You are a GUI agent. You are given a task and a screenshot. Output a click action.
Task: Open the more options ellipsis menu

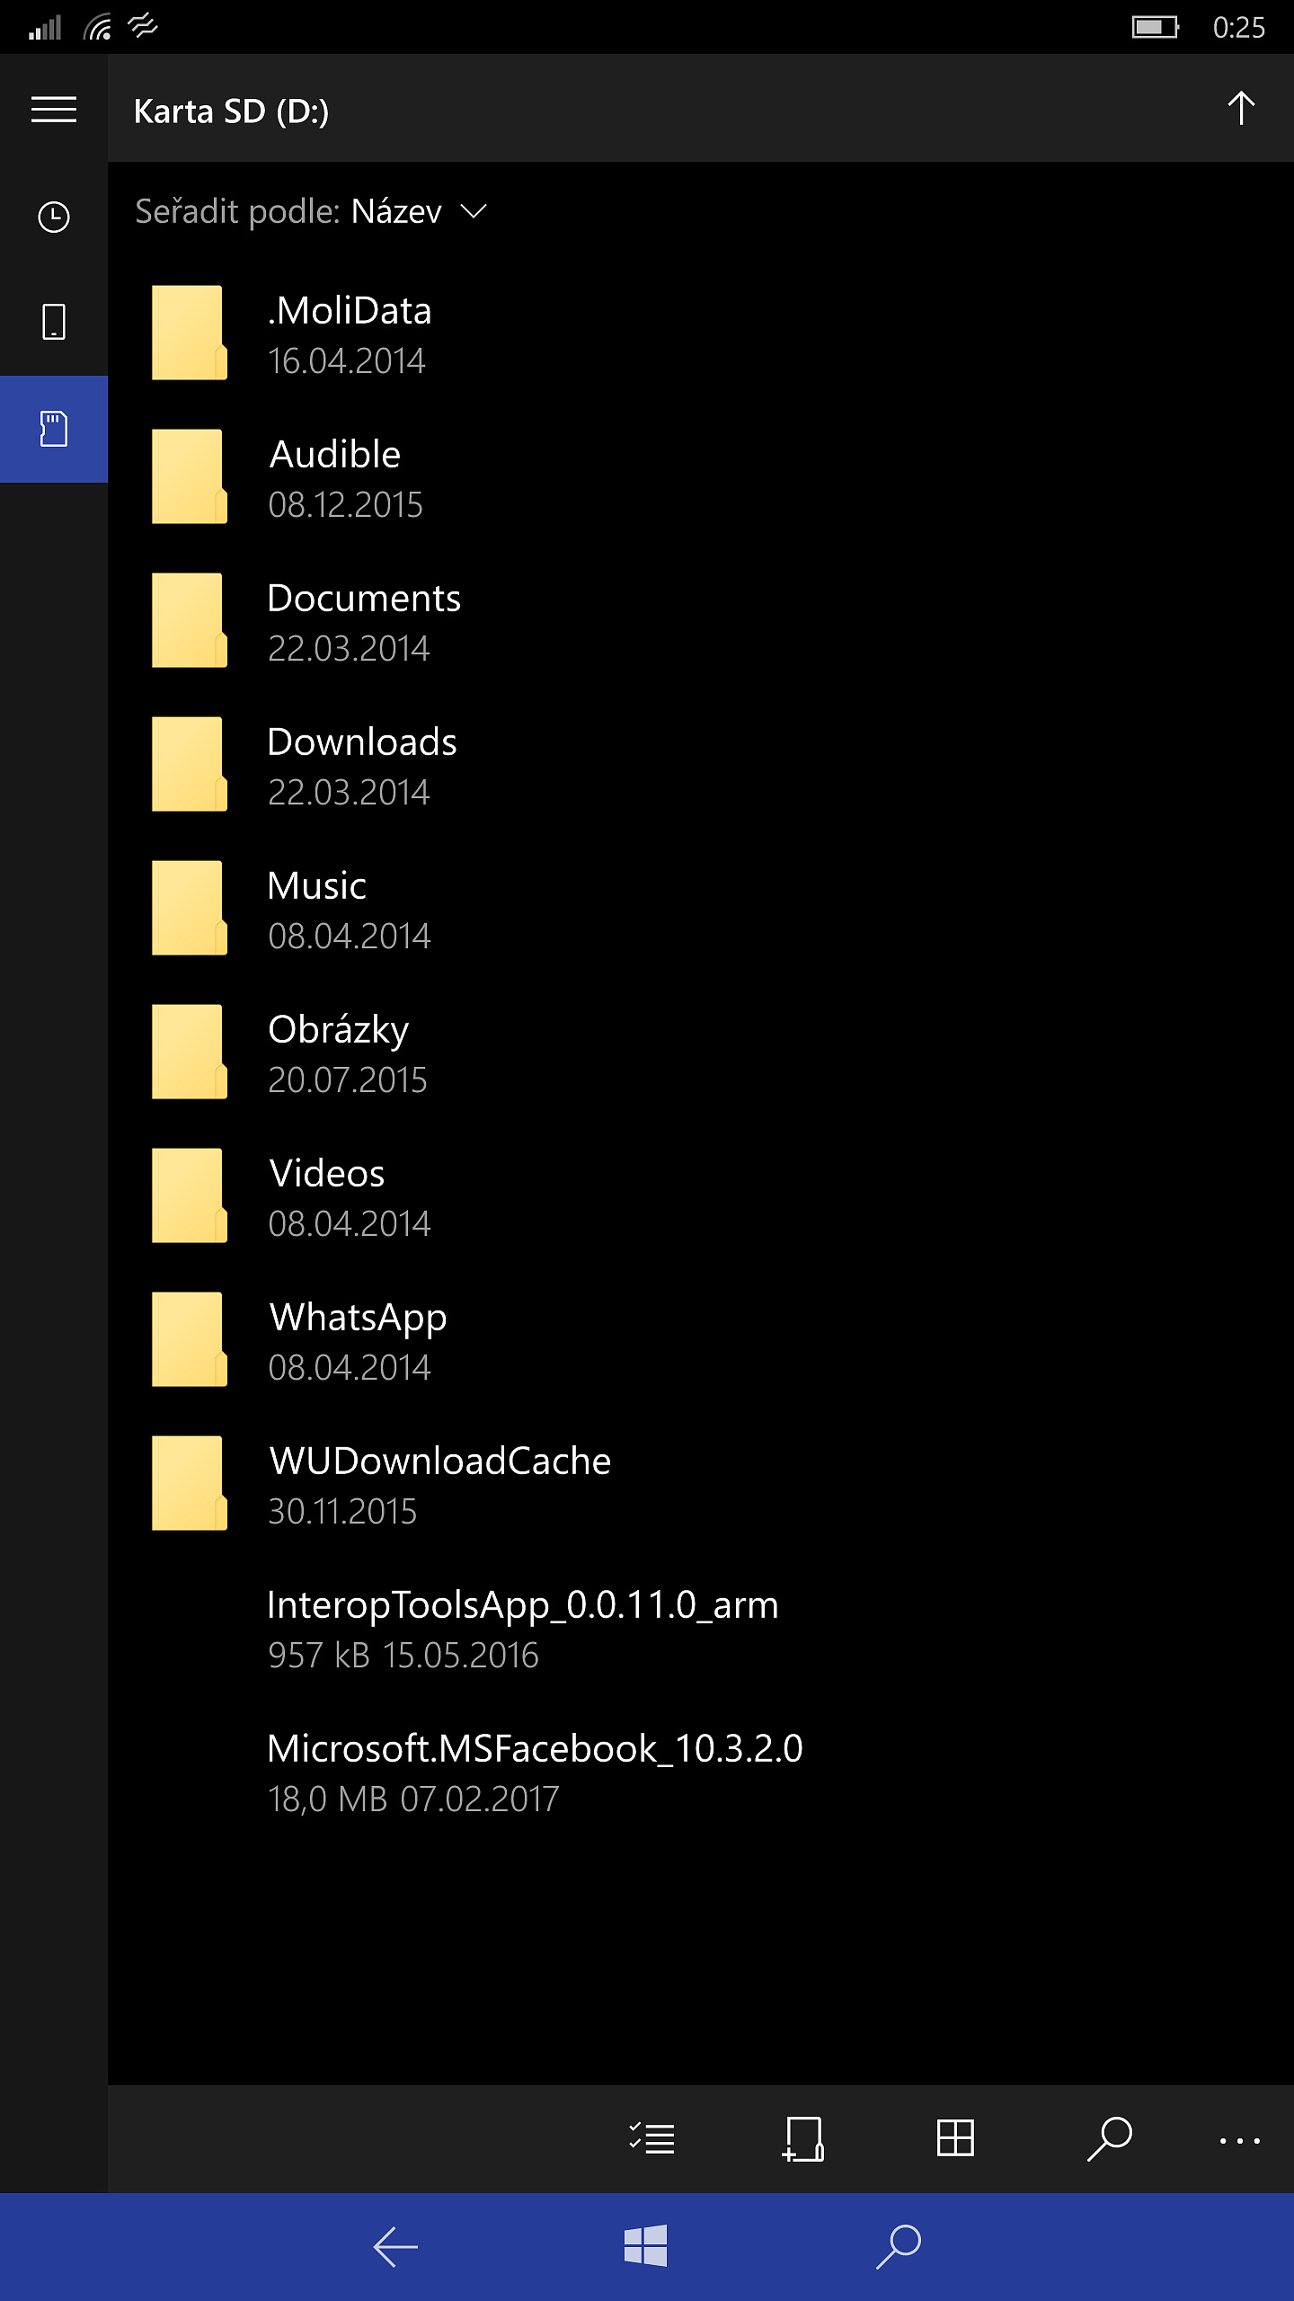1239,2141
